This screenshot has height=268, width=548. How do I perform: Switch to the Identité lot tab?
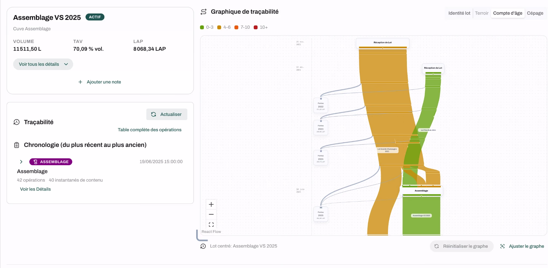[x=459, y=13]
